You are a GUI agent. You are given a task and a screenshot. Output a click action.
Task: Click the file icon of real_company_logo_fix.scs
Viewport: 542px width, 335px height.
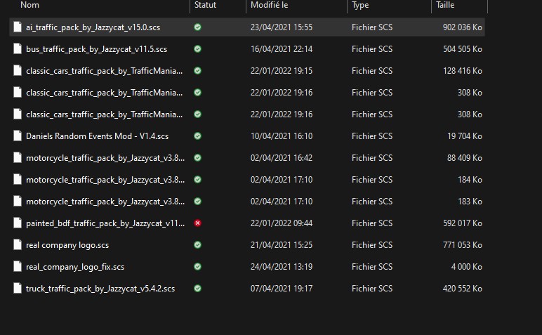(x=18, y=267)
